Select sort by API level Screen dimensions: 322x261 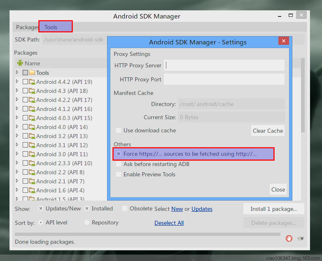click(41, 222)
